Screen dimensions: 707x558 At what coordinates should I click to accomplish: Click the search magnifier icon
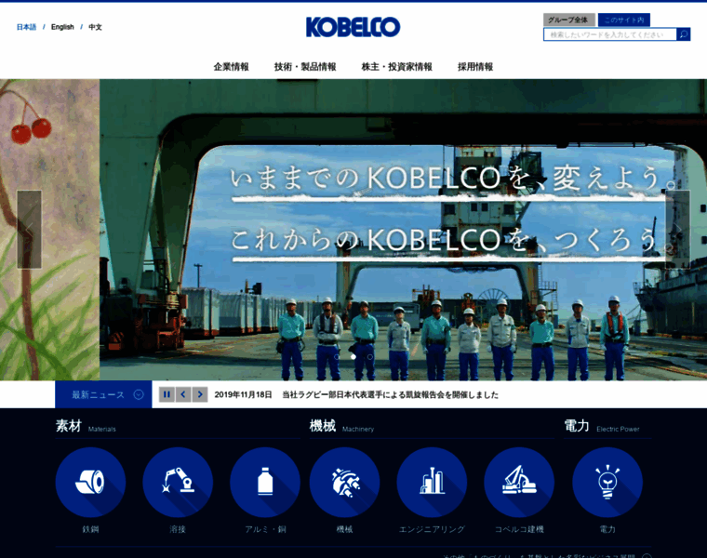click(x=684, y=34)
